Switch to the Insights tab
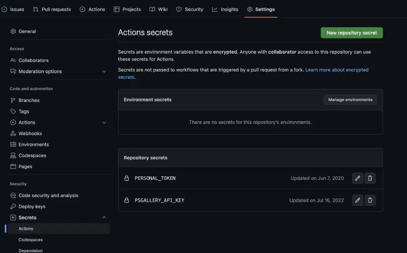Viewport: 407px width, 253px height. coord(225,9)
